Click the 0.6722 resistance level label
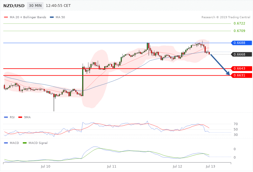Viewport: 253px width, 172px height. point(239,24)
